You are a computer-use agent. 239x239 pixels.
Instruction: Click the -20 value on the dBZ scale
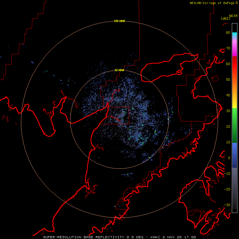coord(227,189)
